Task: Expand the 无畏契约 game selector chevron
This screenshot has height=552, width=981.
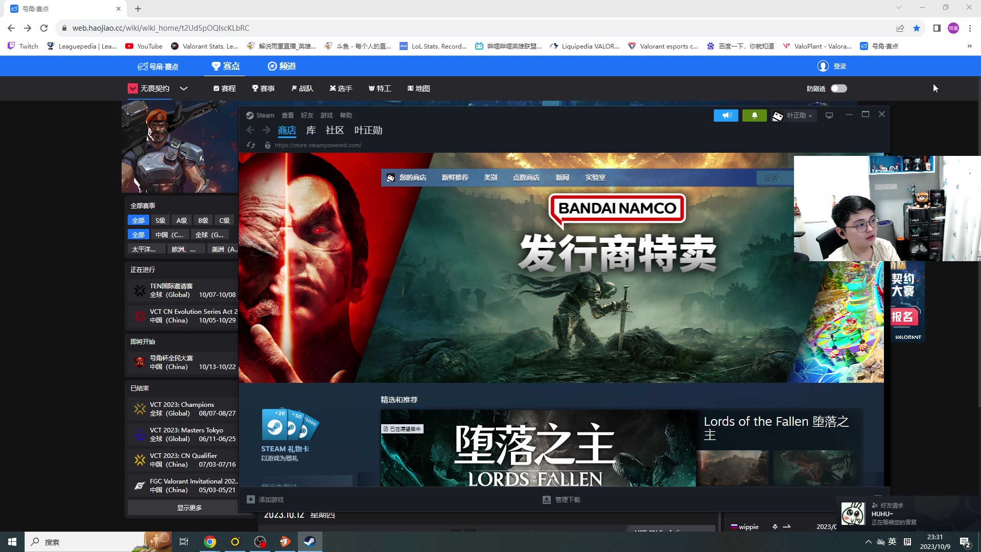Action: tap(184, 88)
